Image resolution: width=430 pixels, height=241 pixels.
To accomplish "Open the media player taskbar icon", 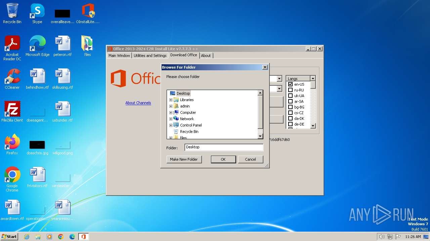I will click(x=49, y=237).
